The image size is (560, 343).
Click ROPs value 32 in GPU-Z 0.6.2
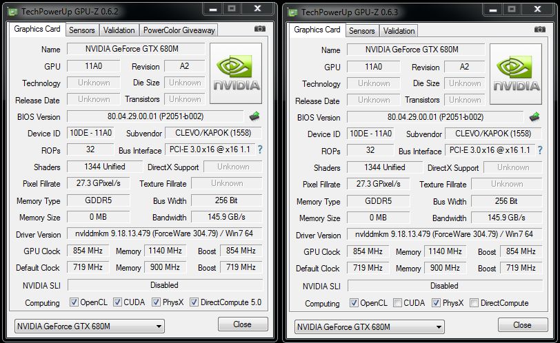coord(90,149)
